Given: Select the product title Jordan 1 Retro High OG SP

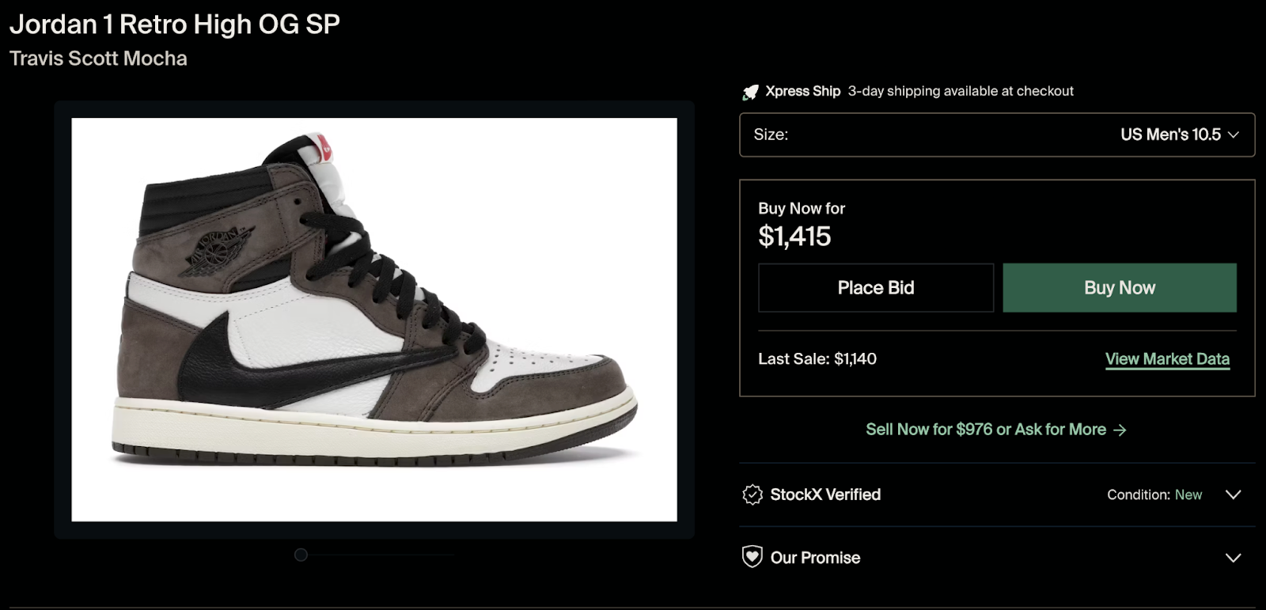Looking at the screenshot, I should tap(174, 24).
